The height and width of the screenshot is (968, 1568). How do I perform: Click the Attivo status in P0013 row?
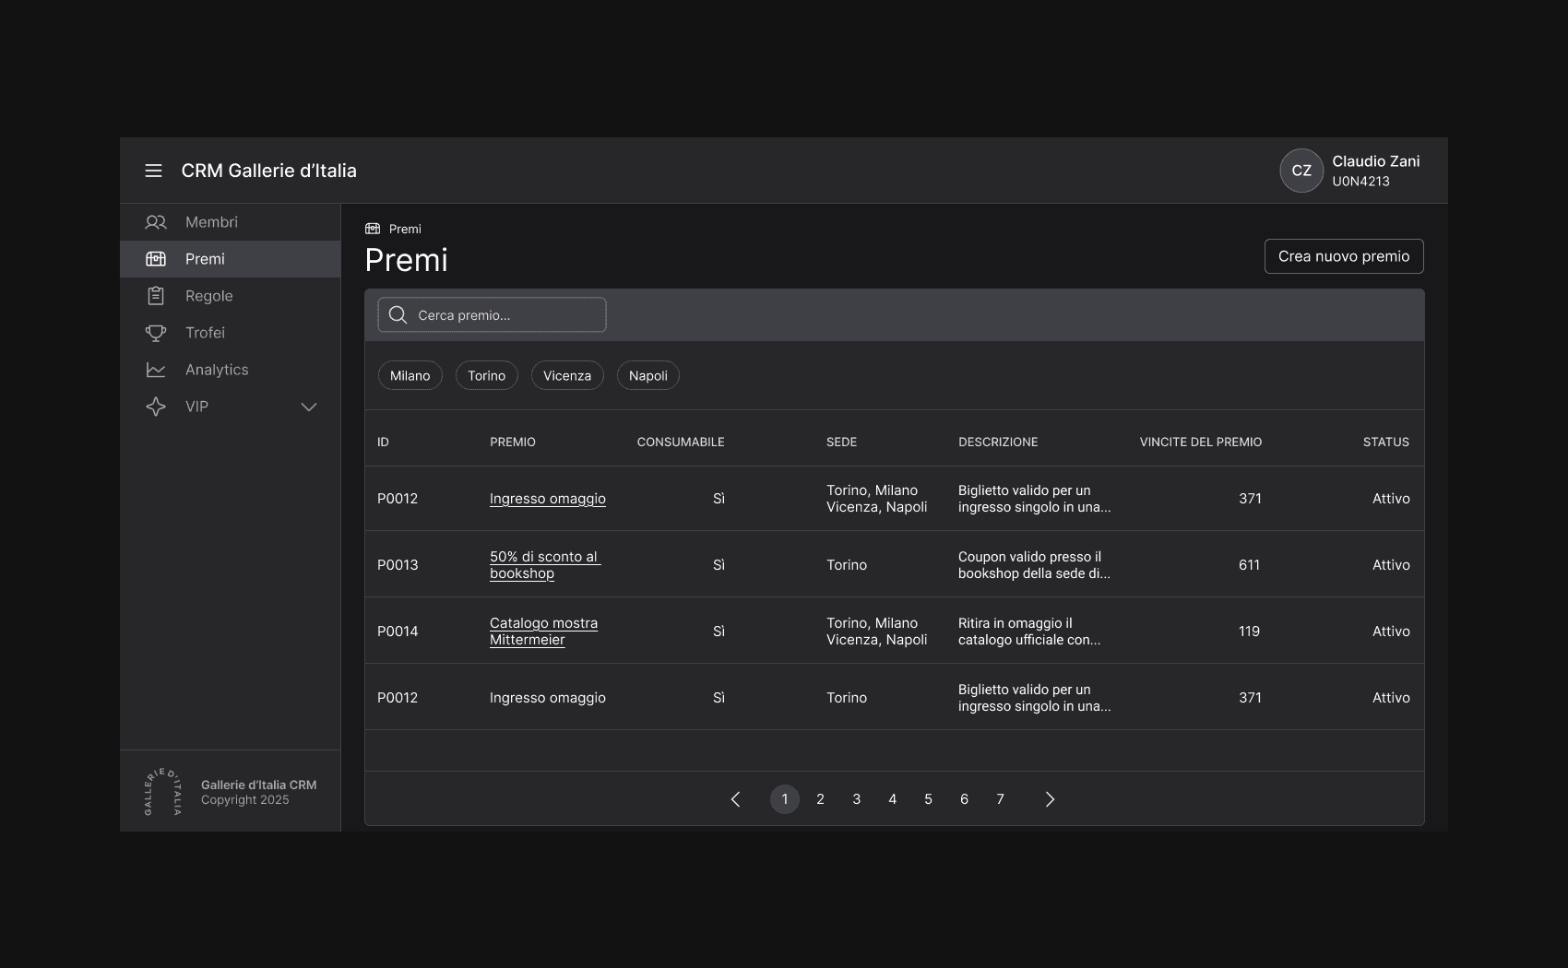tap(1391, 565)
